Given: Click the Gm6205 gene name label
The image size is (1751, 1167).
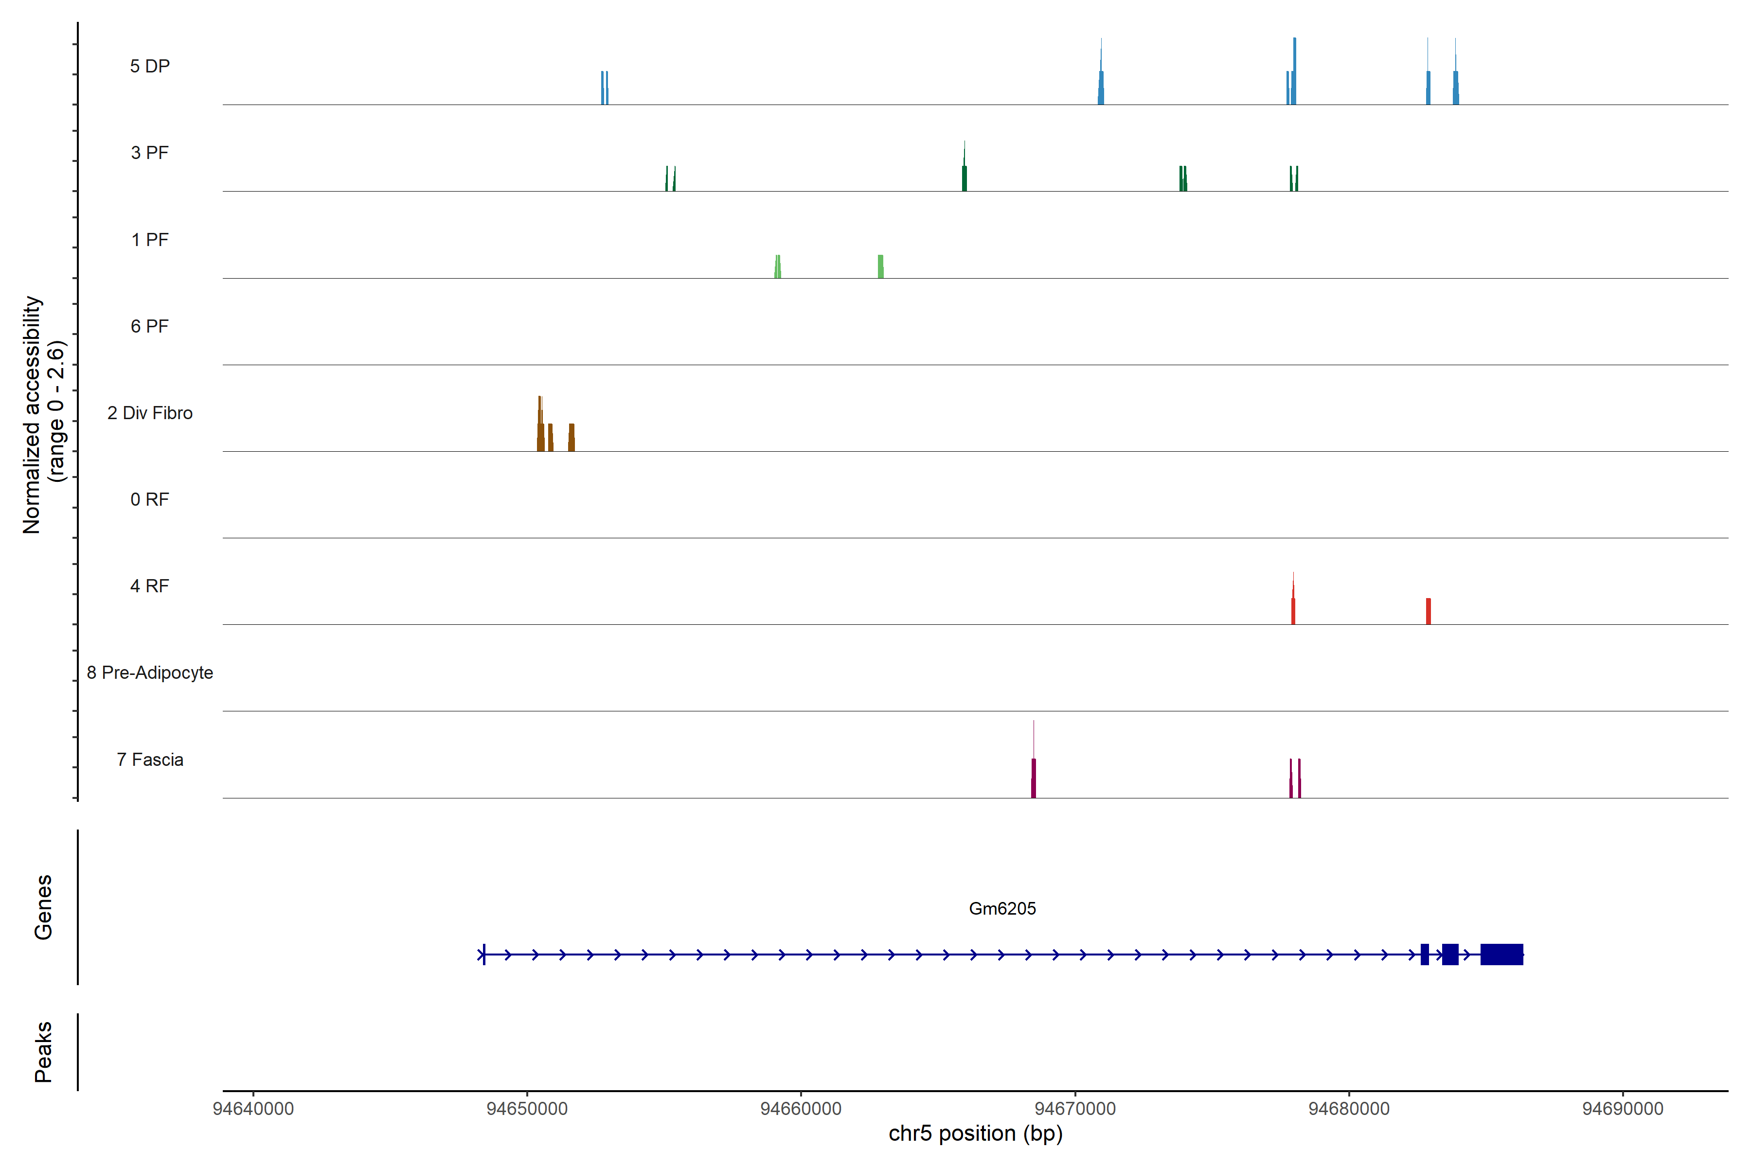Looking at the screenshot, I should (1002, 908).
